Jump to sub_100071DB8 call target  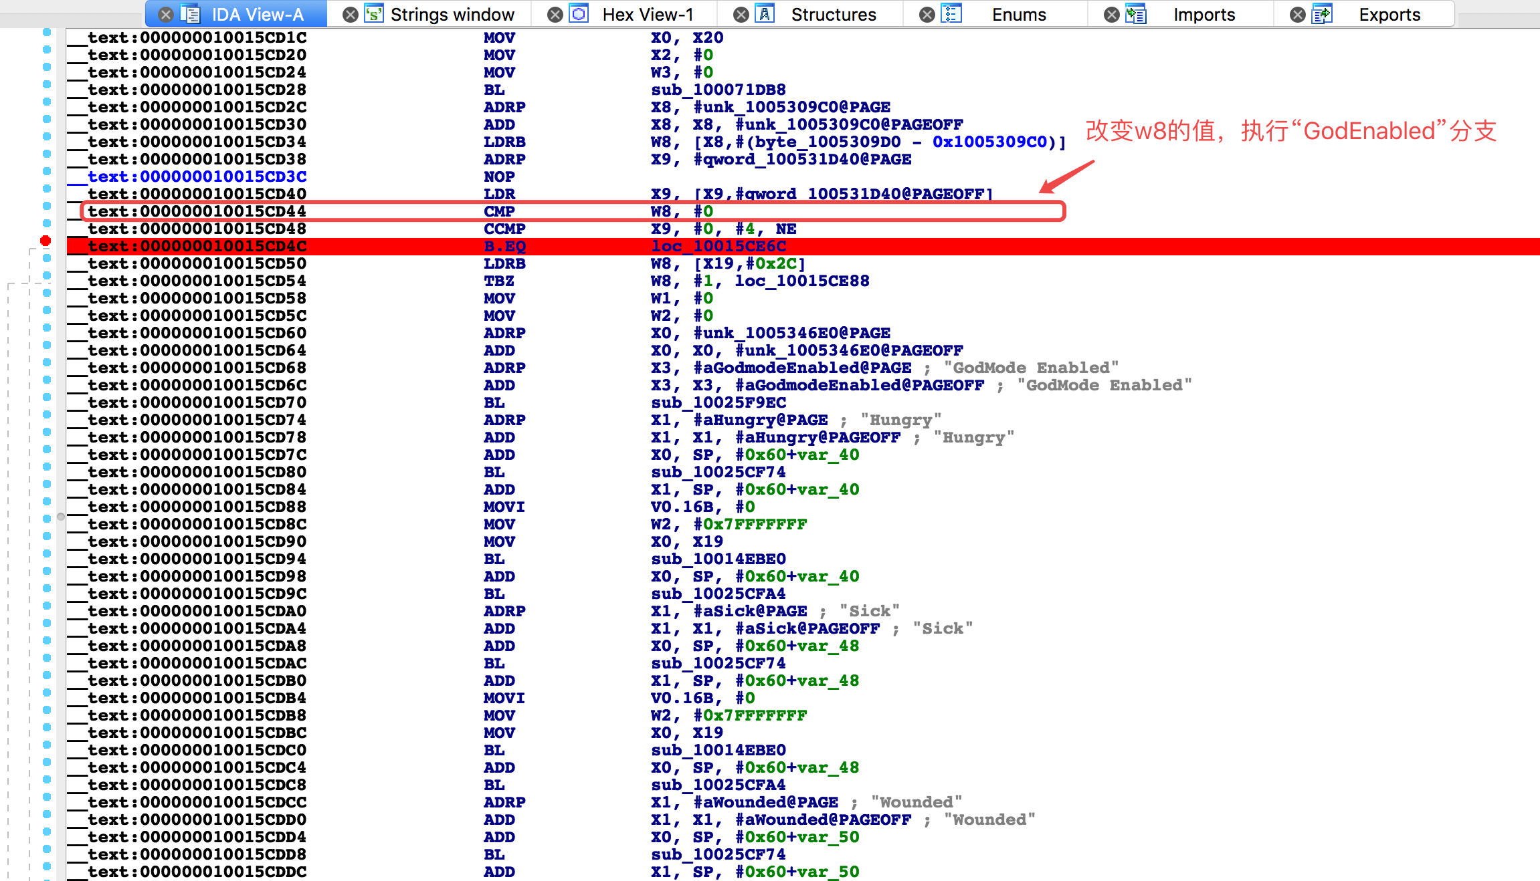click(x=718, y=90)
